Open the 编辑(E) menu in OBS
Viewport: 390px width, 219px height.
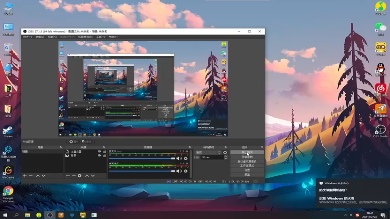pos(39,37)
